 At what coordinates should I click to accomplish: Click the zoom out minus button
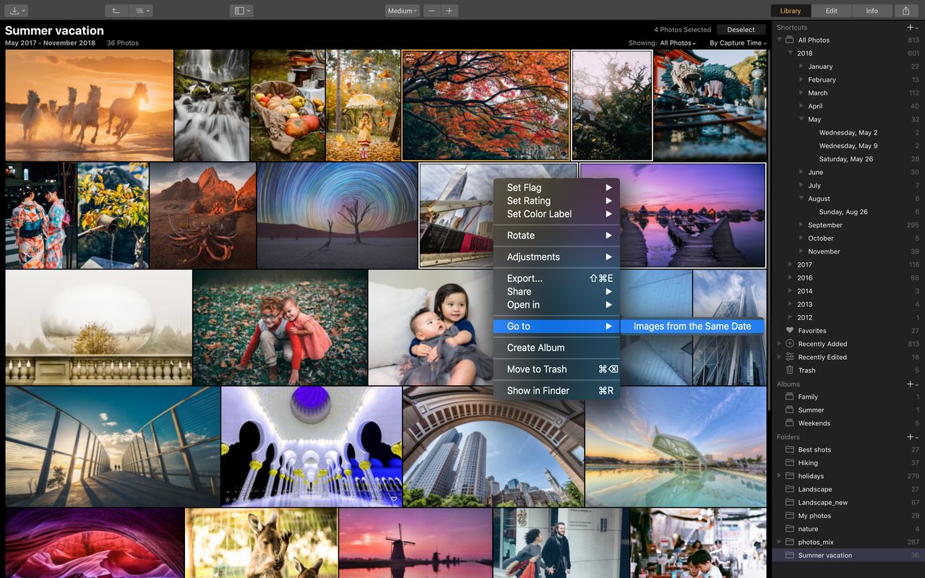(x=432, y=11)
